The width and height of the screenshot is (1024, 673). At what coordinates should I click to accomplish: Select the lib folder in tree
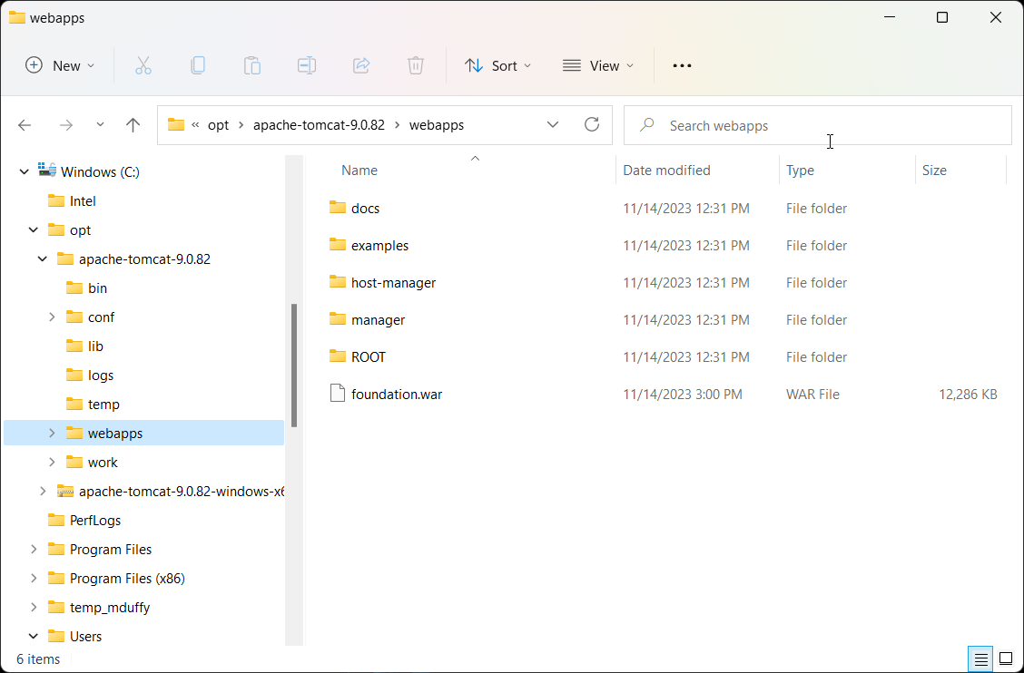click(x=95, y=346)
